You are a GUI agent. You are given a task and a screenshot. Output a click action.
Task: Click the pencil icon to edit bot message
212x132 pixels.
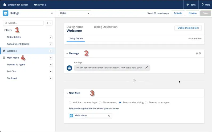[146, 68]
